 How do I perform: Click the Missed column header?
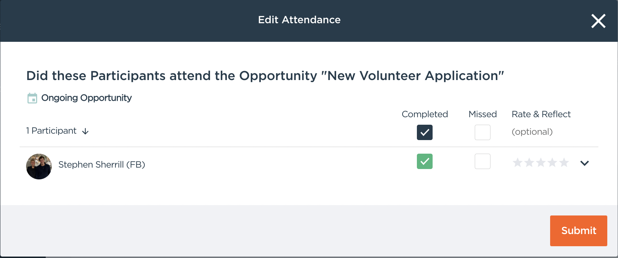click(483, 114)
